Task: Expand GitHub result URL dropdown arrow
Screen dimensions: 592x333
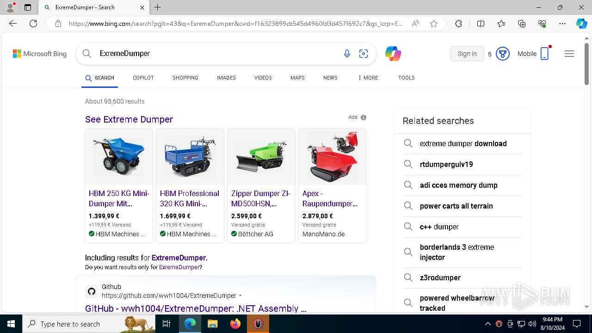Action: [x=240, y=296]
